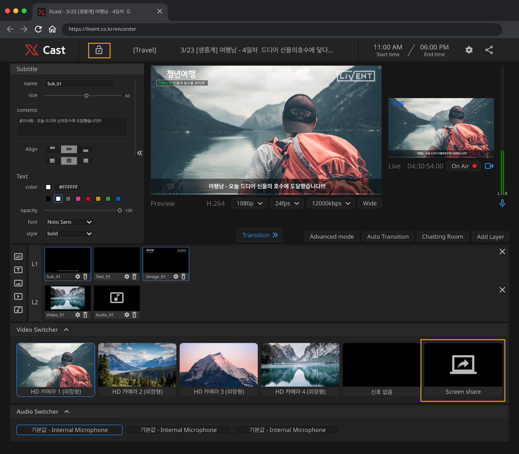Delete the Sub_01 layer item

85,276
